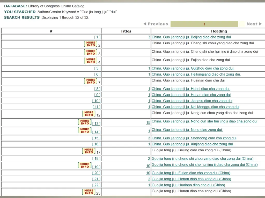This screenshot has height=198, width=265.
Task: Open Nong cun she hui jing ji heading
Action: (204, 121)
